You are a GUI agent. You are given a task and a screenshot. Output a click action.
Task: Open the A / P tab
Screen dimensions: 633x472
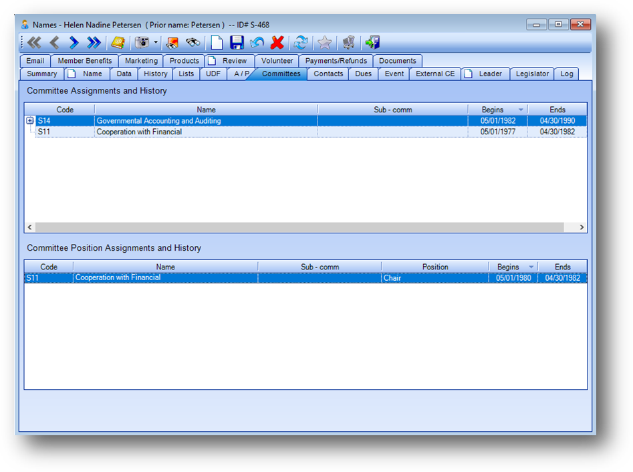[x=241, y=74]
